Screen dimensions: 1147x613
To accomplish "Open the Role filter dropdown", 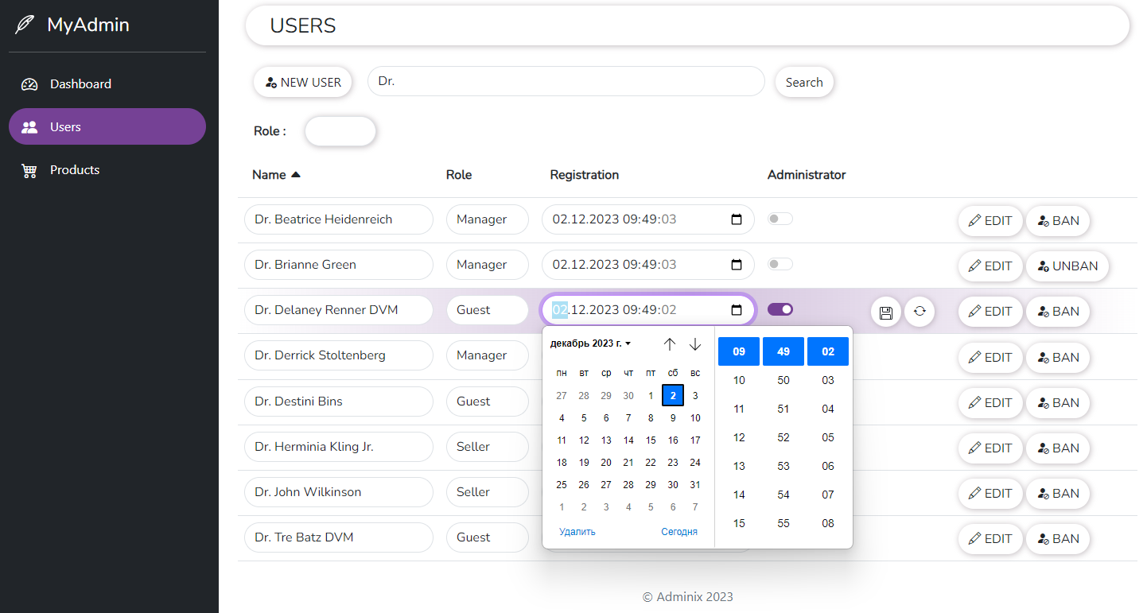I will tap(340, 131).
